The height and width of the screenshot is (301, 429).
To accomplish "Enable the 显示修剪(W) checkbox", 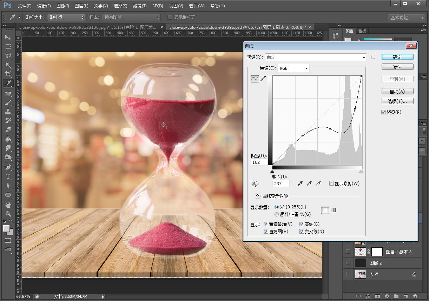I will click(x=331, y=183).
